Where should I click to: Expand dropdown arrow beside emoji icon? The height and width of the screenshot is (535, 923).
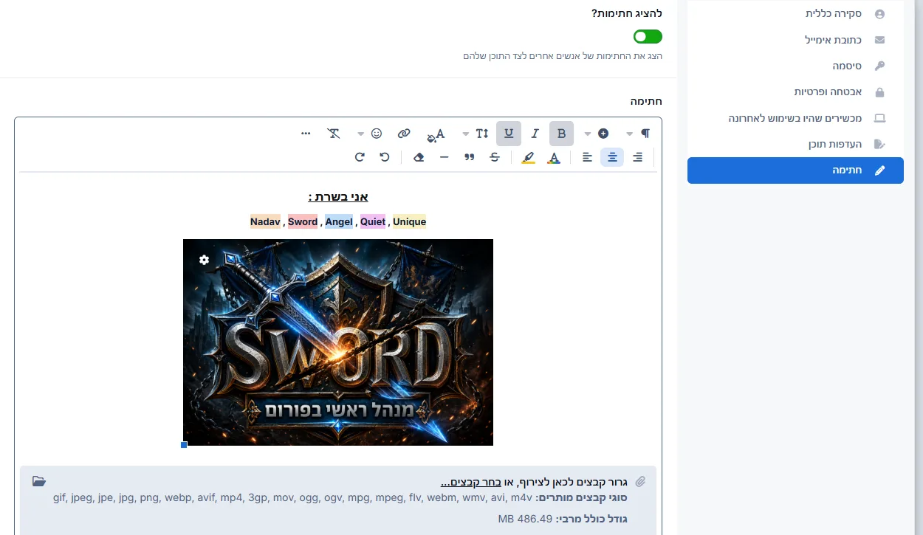pos(360,134)
